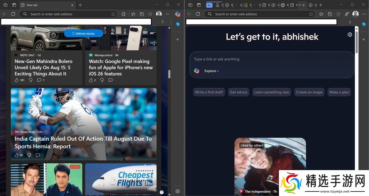The width and height of the screenshot is (369, 196).
Task: Bookmark page with star in right address bar
Action: [x=311, y=14]
